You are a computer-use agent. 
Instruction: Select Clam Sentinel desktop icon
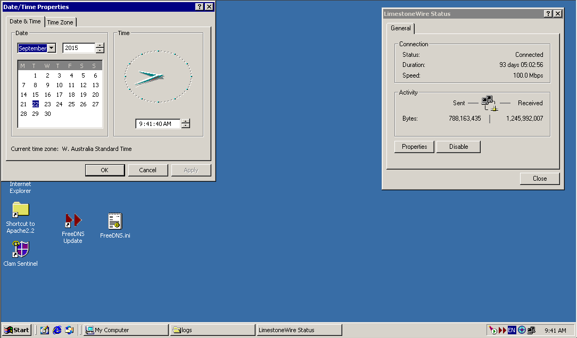21,253
